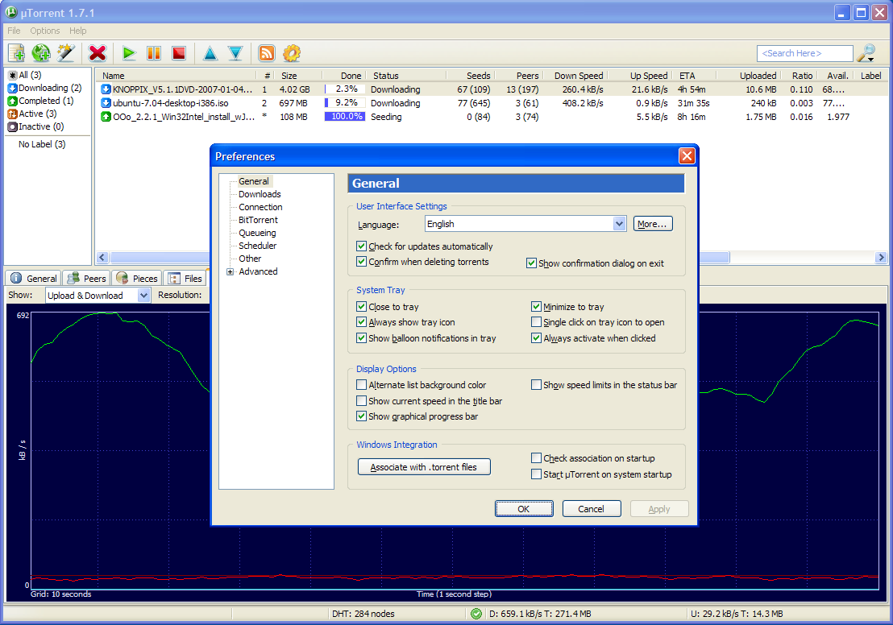The height and width of the screenshot is (625, 893).
Task: Open the File menu
Action: point(14,31)
